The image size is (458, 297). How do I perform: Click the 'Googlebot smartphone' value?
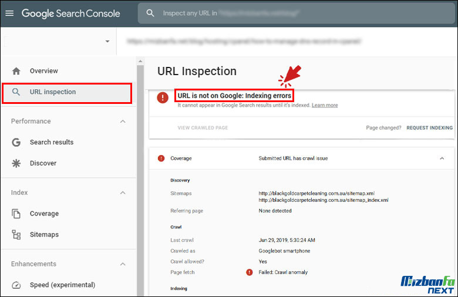click(284, 251)
